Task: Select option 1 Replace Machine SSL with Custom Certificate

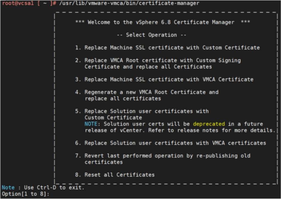Action: click(167, 48)
